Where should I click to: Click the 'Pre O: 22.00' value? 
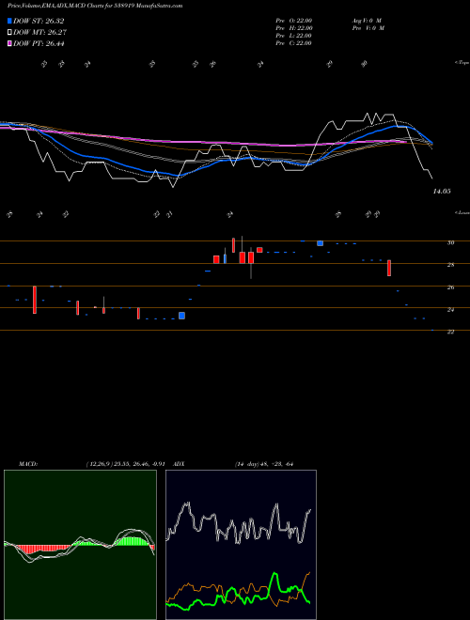tap(294, 21)
